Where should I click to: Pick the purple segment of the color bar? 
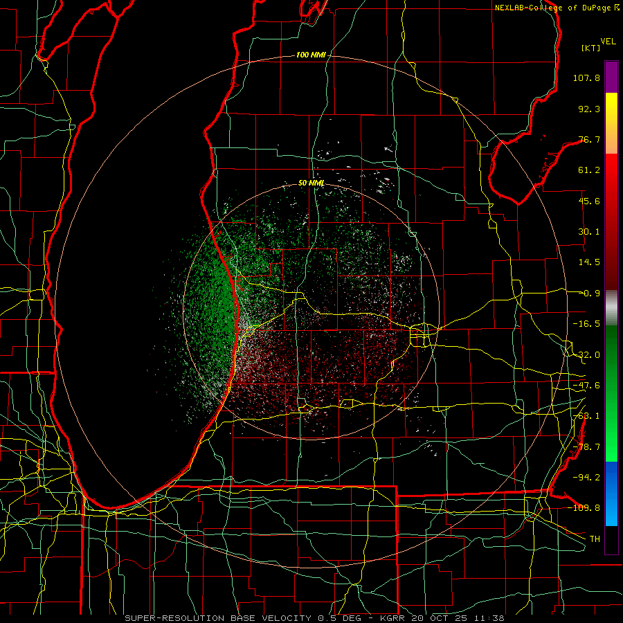point(611,77)
